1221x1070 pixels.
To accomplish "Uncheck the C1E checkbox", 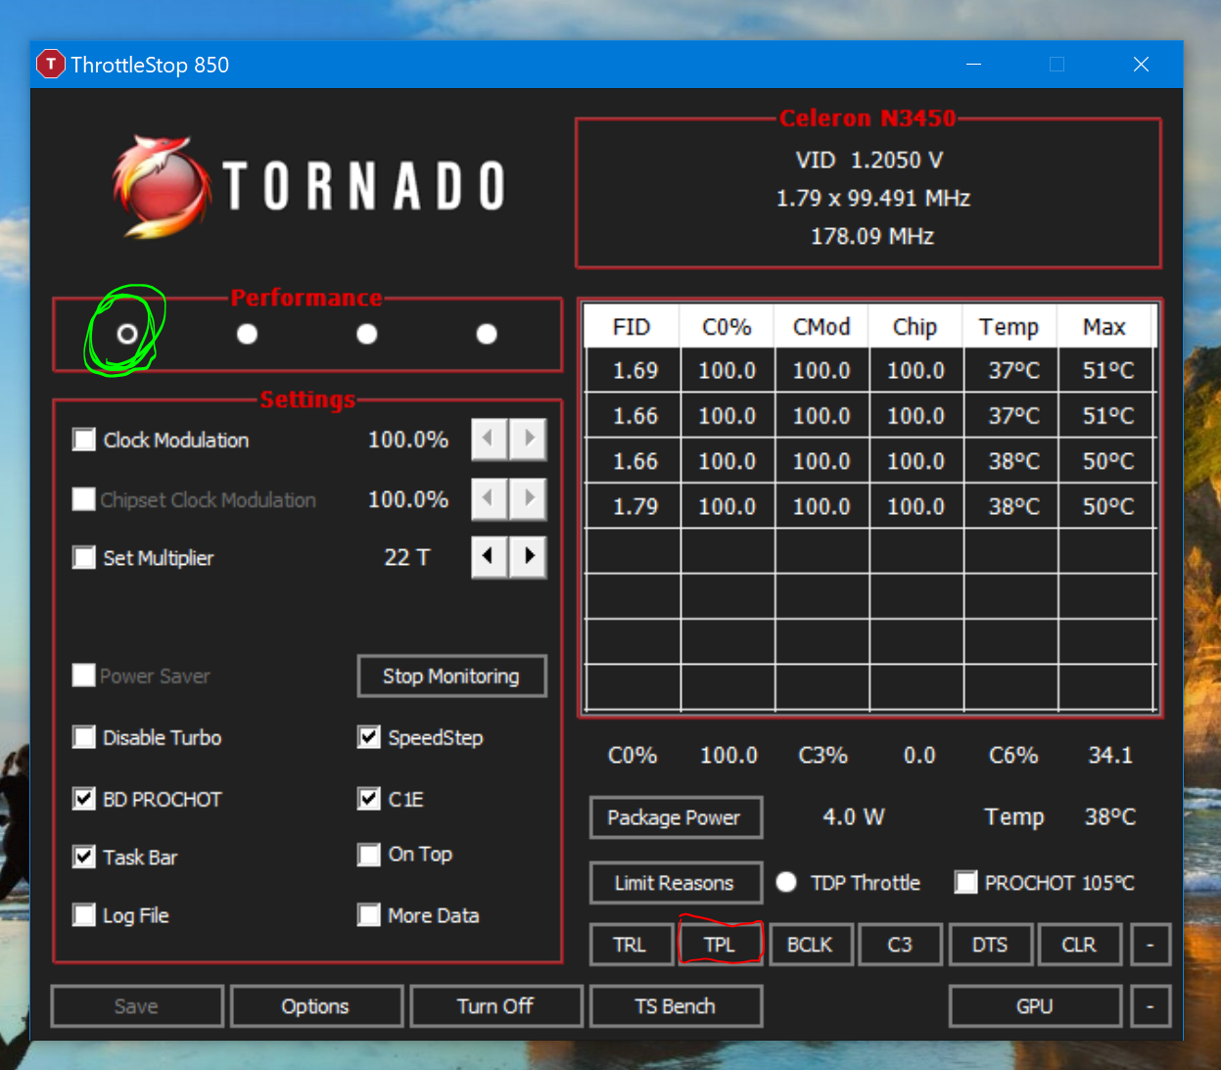I will tap(369, 799).
